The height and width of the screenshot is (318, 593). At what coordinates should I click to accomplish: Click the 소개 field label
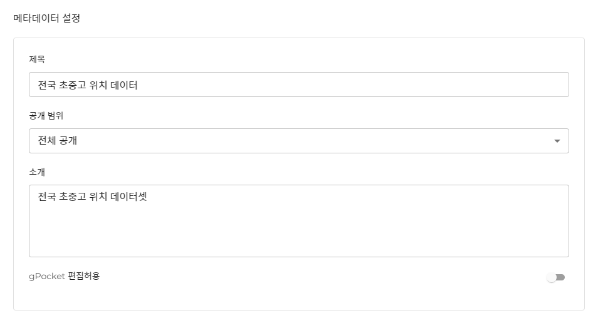[37, 172]
